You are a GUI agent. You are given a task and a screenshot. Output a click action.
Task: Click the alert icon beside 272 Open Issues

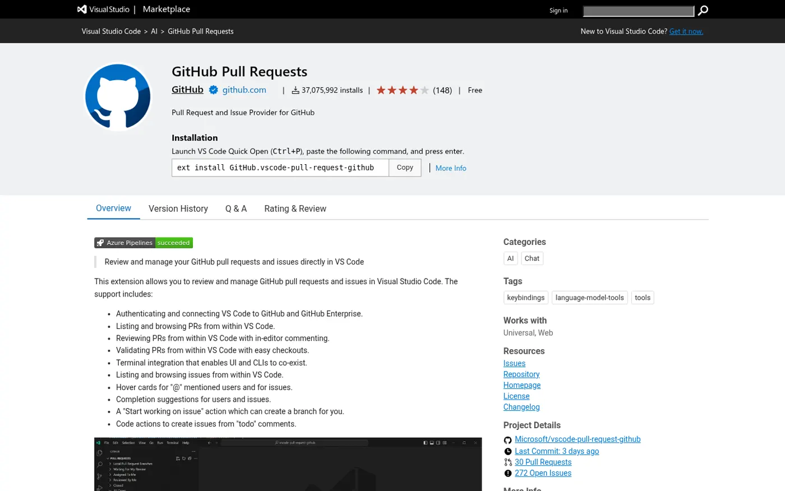click(508, 474)
